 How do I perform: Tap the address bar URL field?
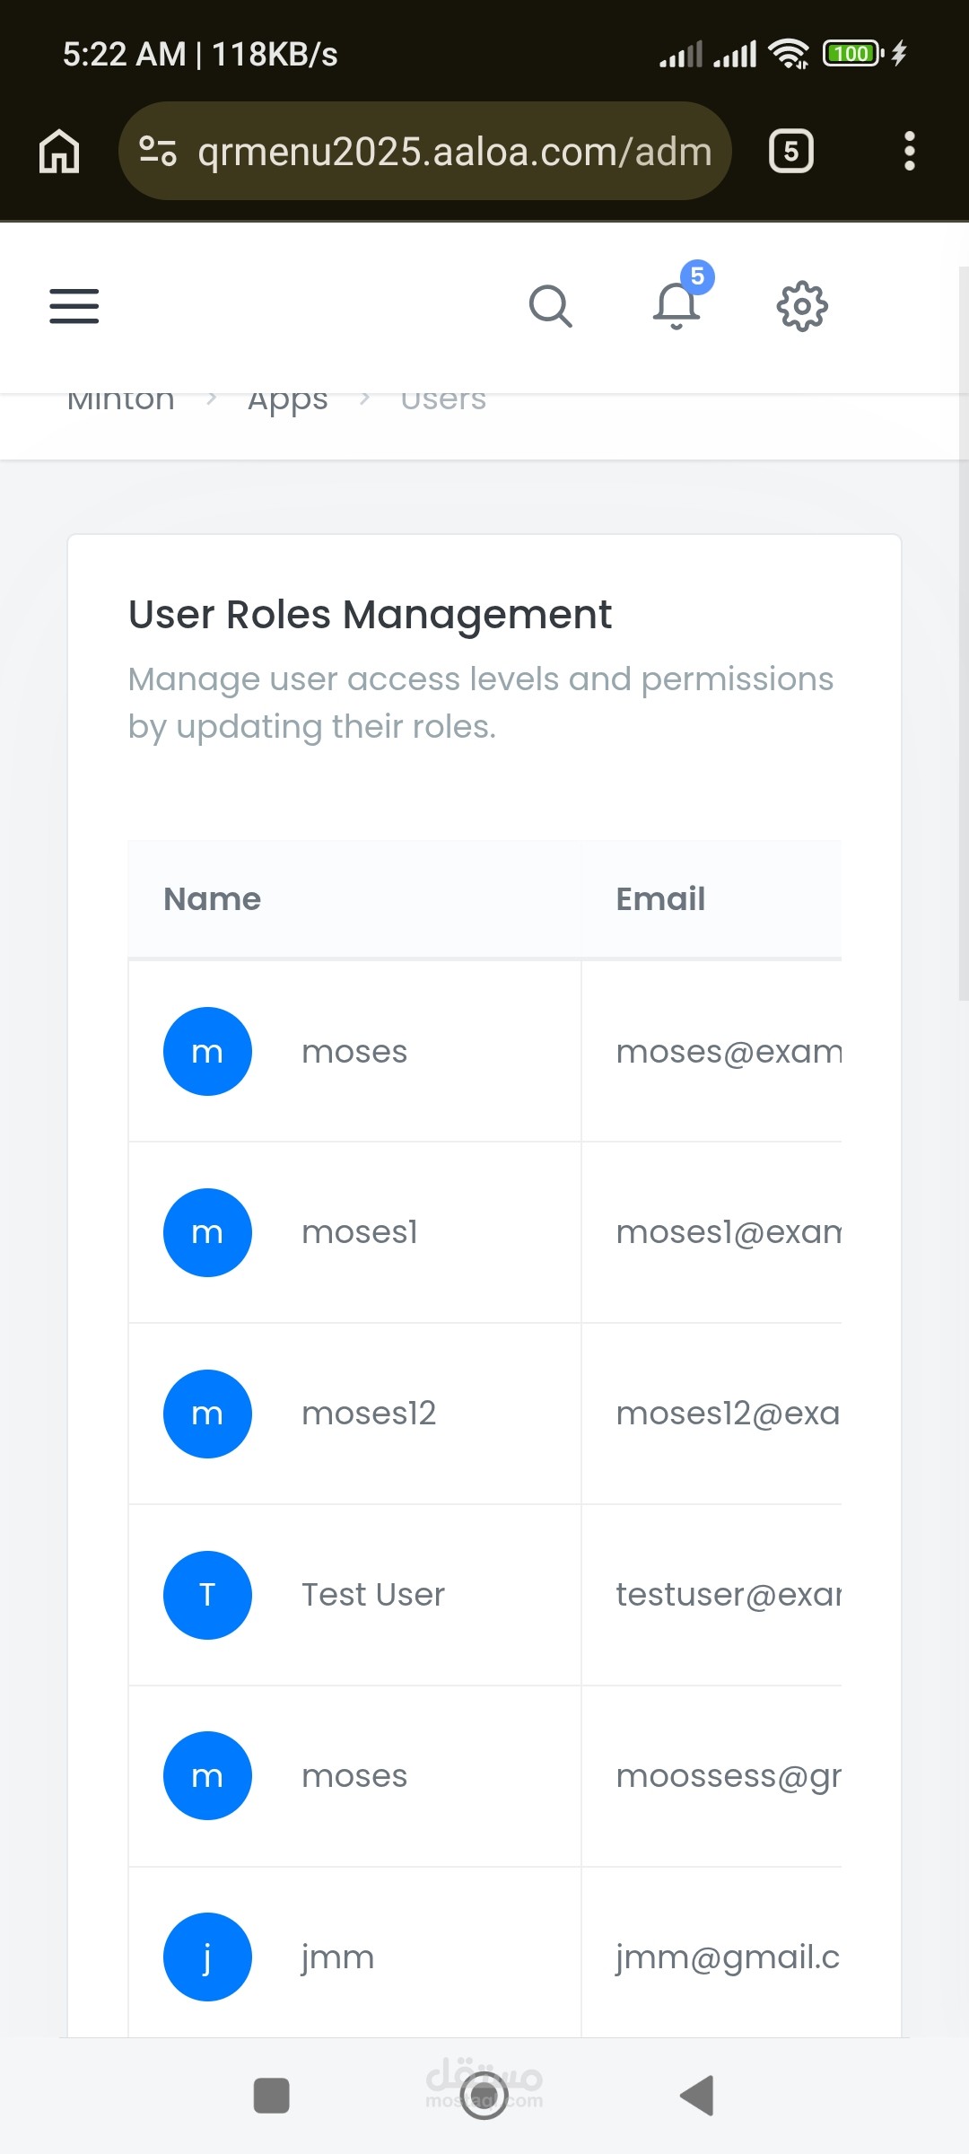(454, 152)
